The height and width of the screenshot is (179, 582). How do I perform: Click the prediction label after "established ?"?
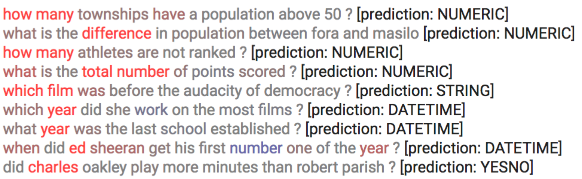pos(384,129)
